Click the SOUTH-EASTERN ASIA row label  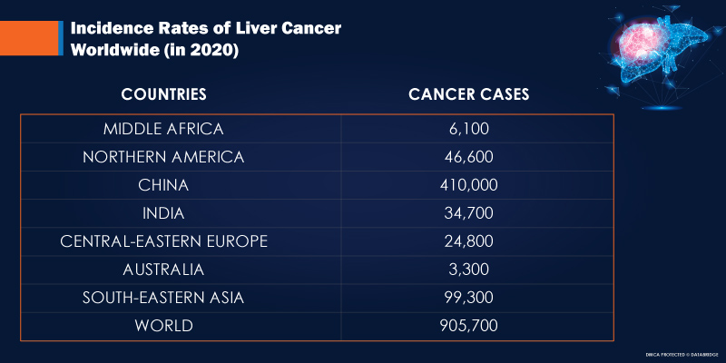click(x=163, y=298)
